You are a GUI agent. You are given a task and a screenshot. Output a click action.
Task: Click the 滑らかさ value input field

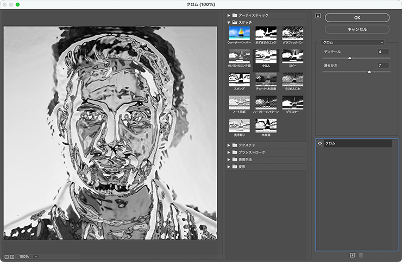click(384, 65)
